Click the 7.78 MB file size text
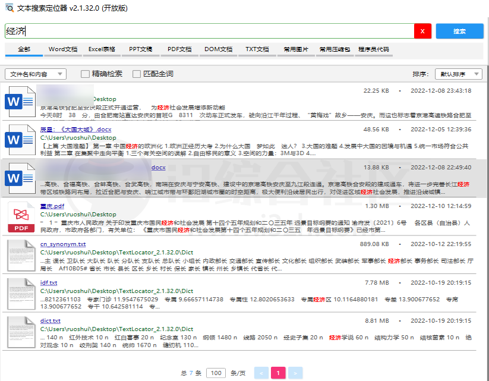The width and height of the screenshot is (489, 381). click(x=377, y=283)
